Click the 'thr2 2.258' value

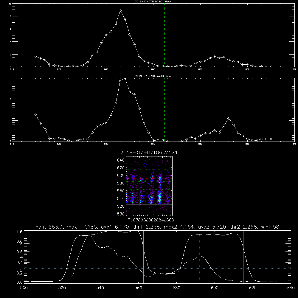click(244, 227)
